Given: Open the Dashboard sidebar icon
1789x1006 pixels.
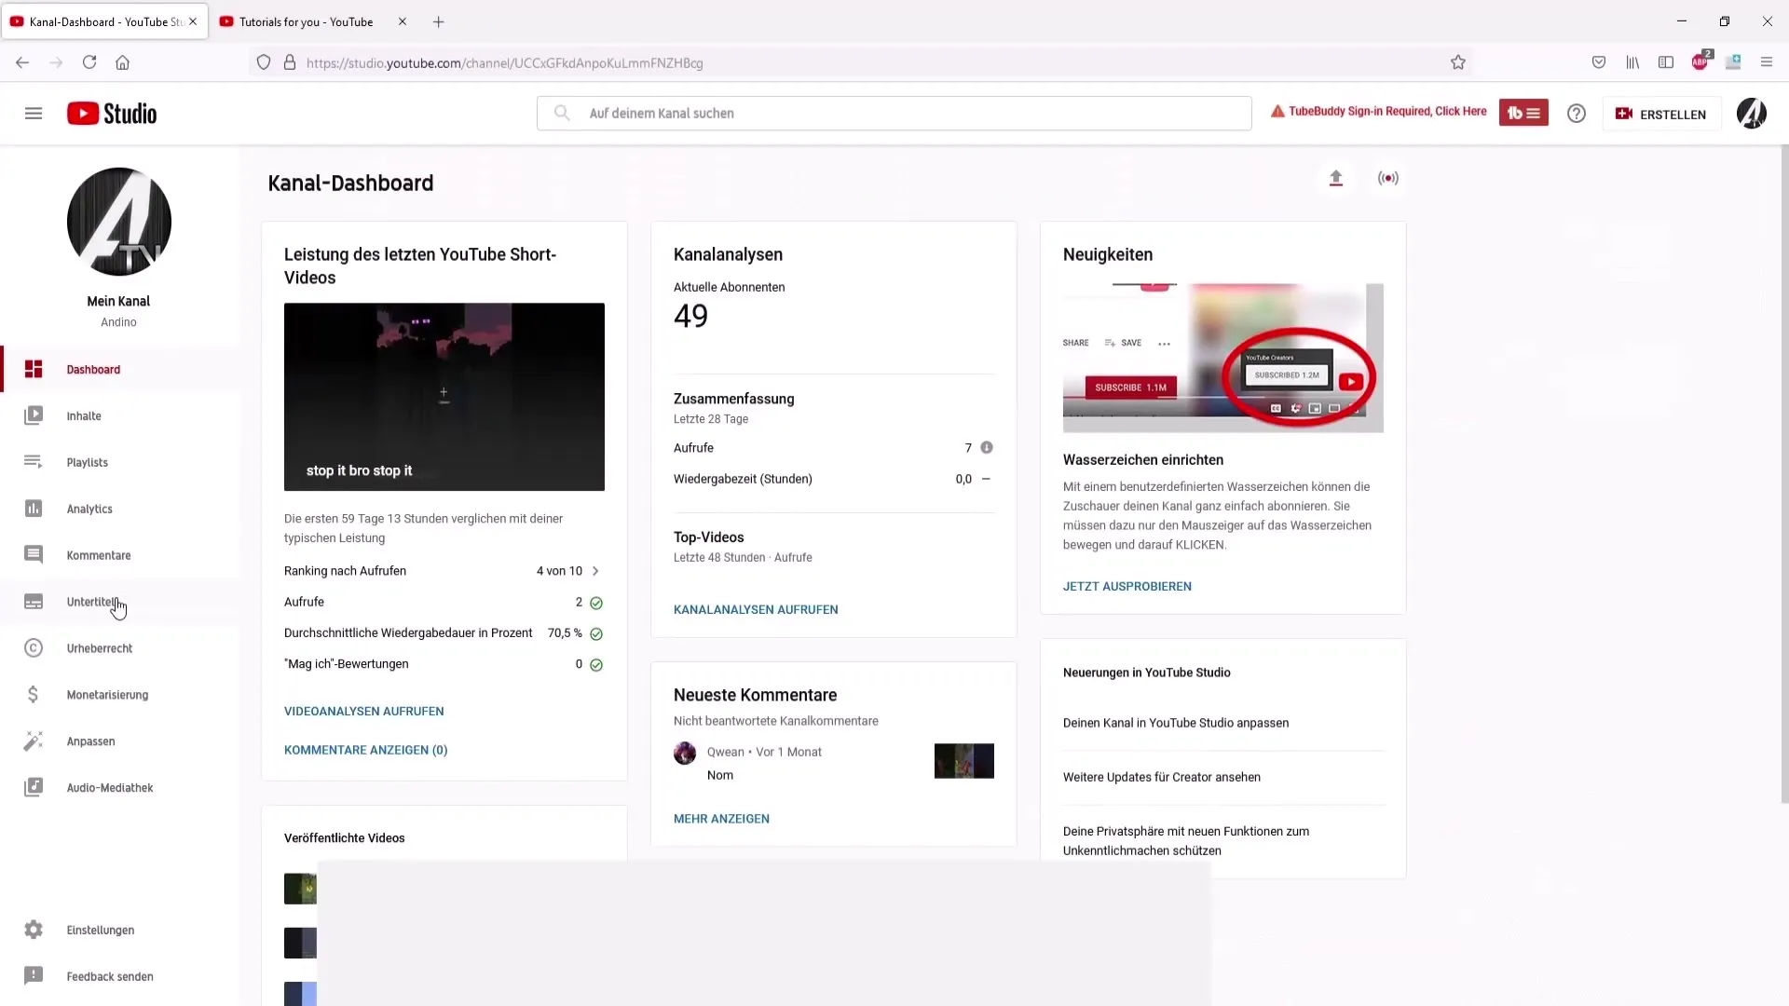Looking at the screenshot, I should (x=32, y=369).
